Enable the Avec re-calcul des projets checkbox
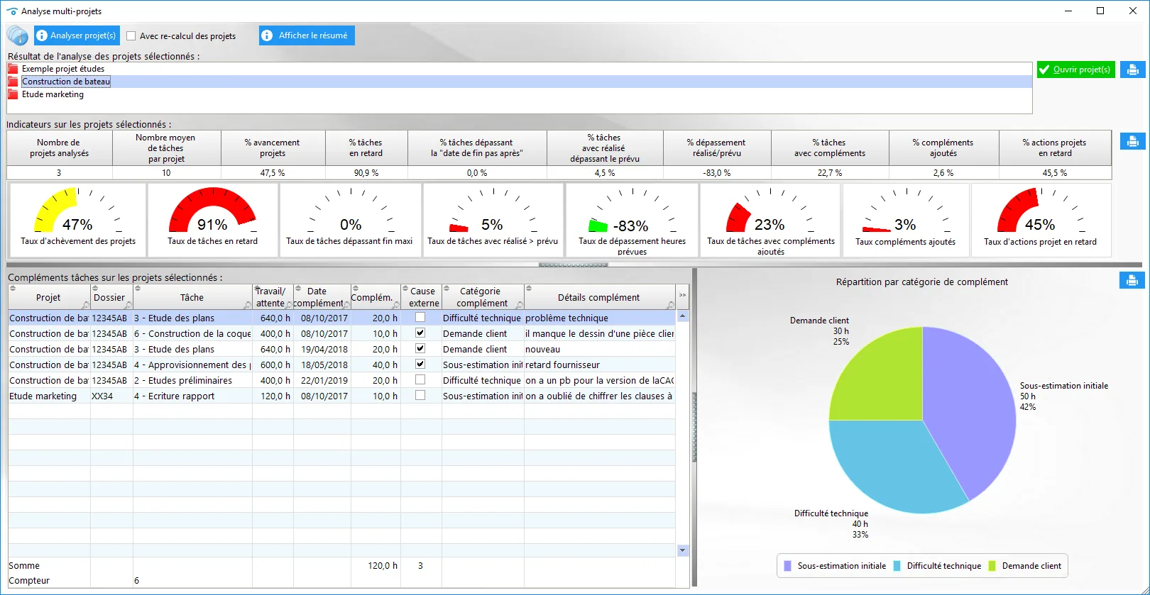Image resolution: width=1150 pixels, height=595 pixels. pyautogui.click(x=131, y=36)
